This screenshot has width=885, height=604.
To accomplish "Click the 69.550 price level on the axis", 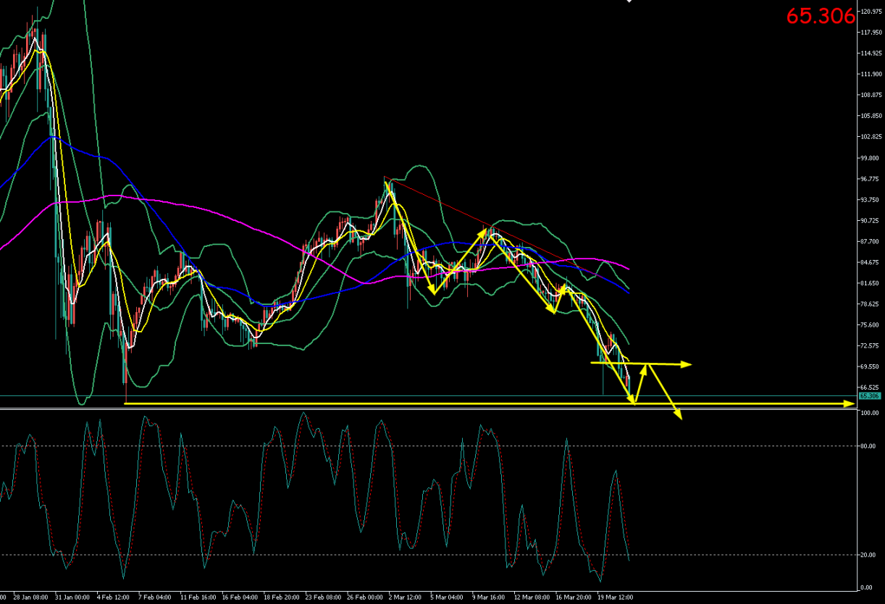I will click(x=870, y=367).
